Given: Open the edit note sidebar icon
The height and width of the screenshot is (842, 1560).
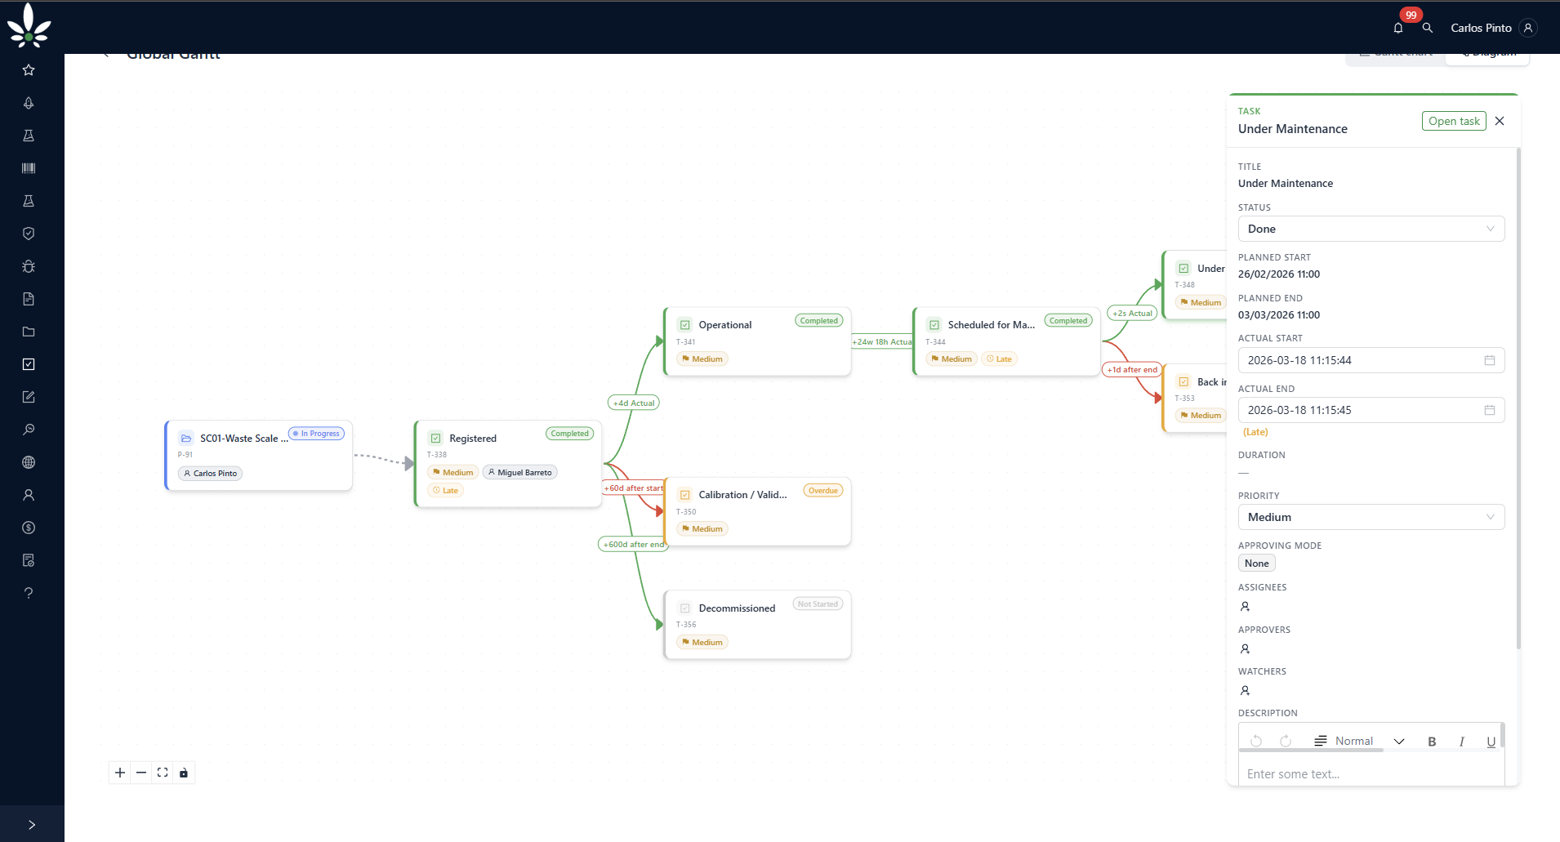Looking at the screenshot, I should coord(29,397).
